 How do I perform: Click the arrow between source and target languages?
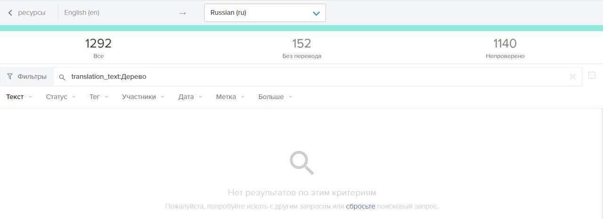point(183,13)
